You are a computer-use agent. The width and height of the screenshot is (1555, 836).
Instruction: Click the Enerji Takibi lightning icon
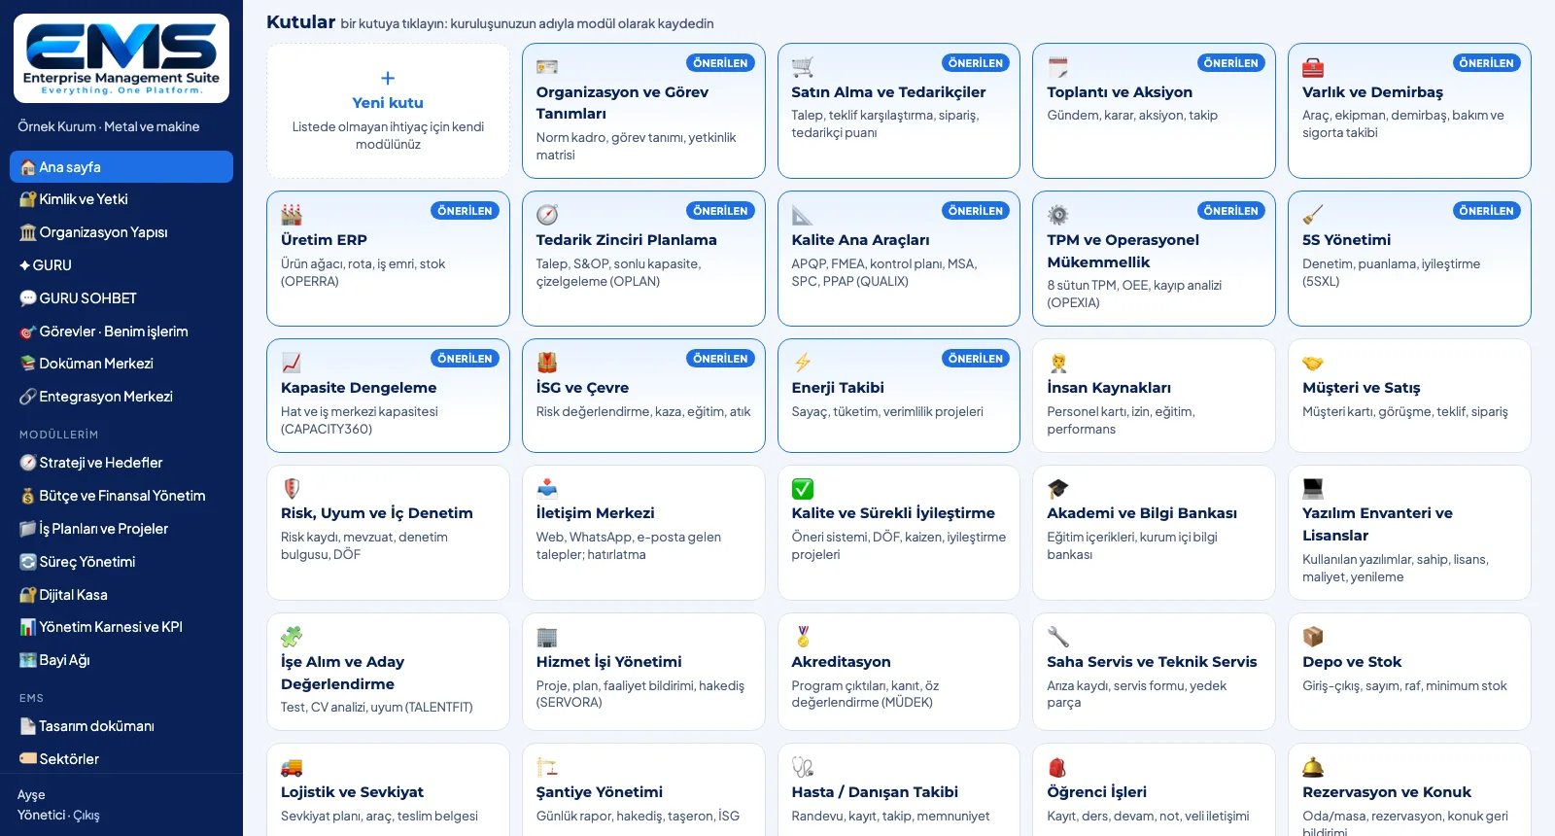pos(802,363)
